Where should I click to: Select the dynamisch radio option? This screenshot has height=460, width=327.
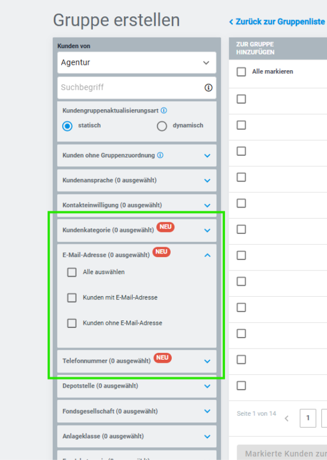pyautogui.click(x=162, y=126)
